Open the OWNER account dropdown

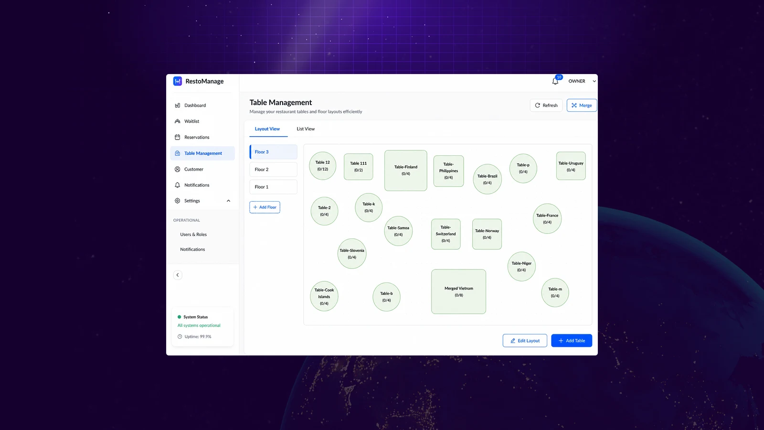[582, 81]
